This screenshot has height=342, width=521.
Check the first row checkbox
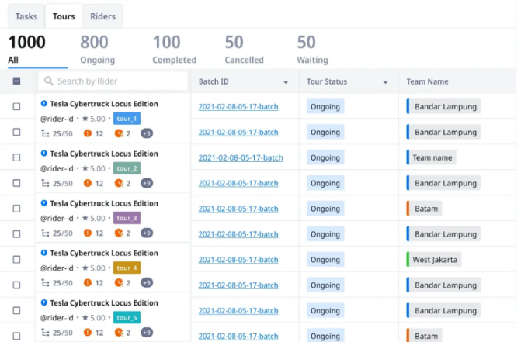(16, 107)
